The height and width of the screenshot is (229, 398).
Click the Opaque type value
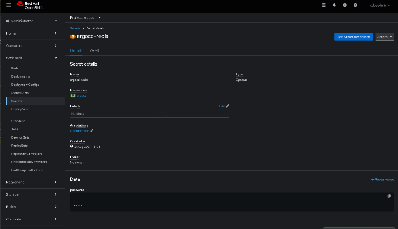tap(241, 80)
